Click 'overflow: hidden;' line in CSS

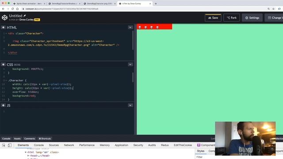click(26, 92)
